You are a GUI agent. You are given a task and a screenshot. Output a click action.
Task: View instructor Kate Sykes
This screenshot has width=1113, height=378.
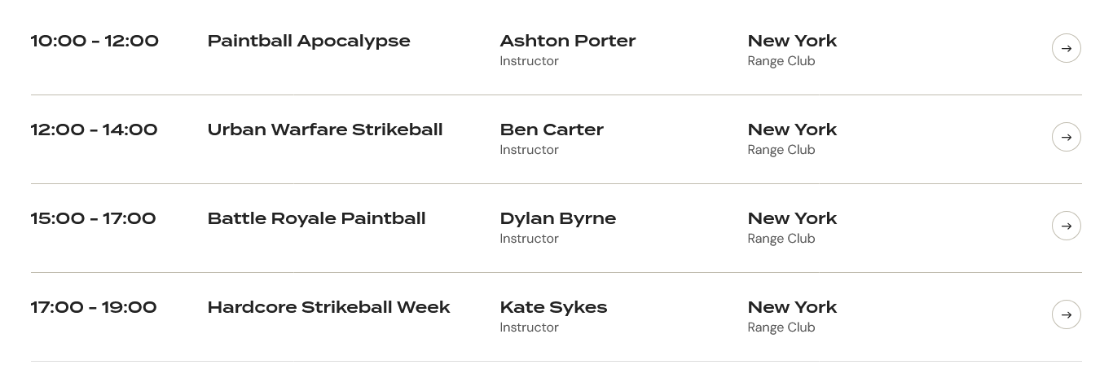tap(553, 307)
